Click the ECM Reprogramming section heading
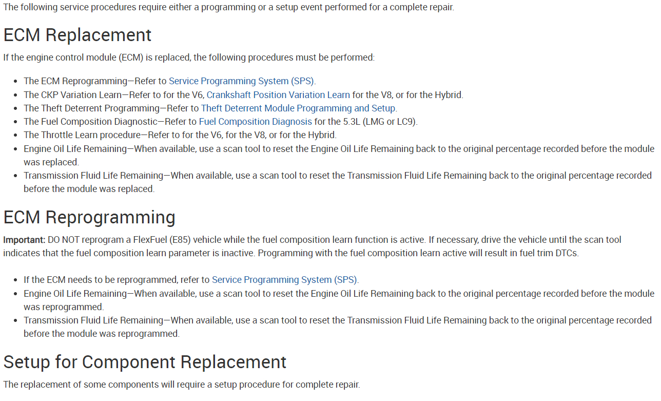The width and height of the screenshot is (661, 401). click(x=89, y=217)
